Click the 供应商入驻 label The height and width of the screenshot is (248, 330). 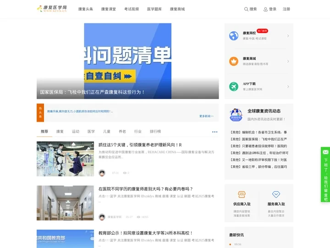coord(242,204)
